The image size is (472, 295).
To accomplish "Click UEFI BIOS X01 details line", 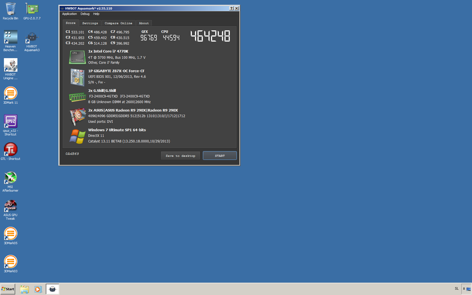I will coord(117,77).
